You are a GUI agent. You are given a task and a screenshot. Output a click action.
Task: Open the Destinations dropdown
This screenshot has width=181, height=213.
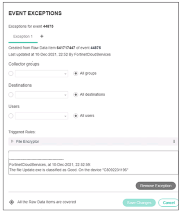(42, 95)
